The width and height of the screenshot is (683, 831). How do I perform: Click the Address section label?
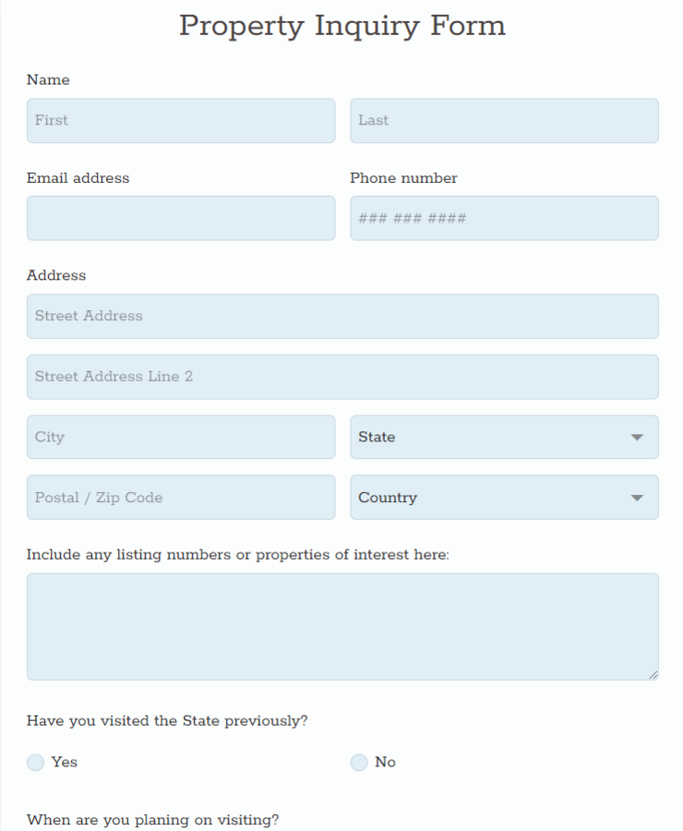tap(54, 275)
